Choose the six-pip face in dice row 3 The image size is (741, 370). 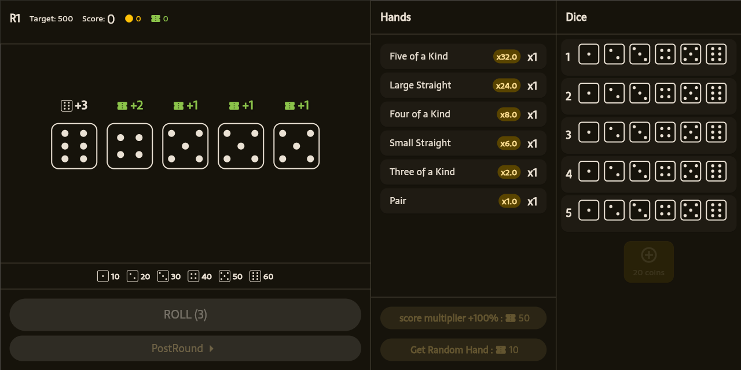tap(716, 132)
